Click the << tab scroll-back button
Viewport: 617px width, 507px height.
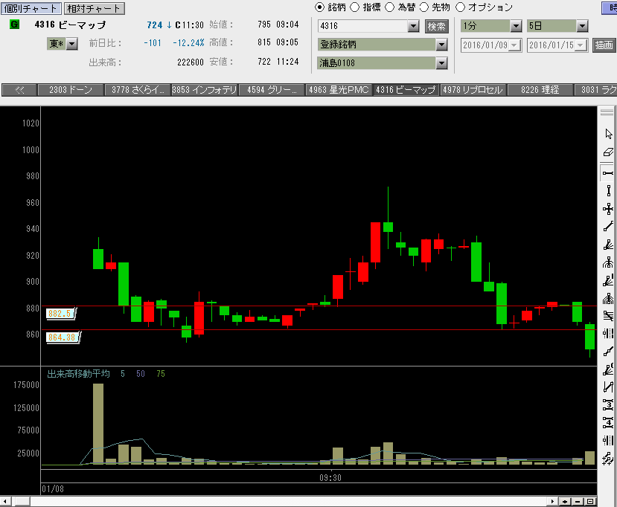click(x=19, y=90)
